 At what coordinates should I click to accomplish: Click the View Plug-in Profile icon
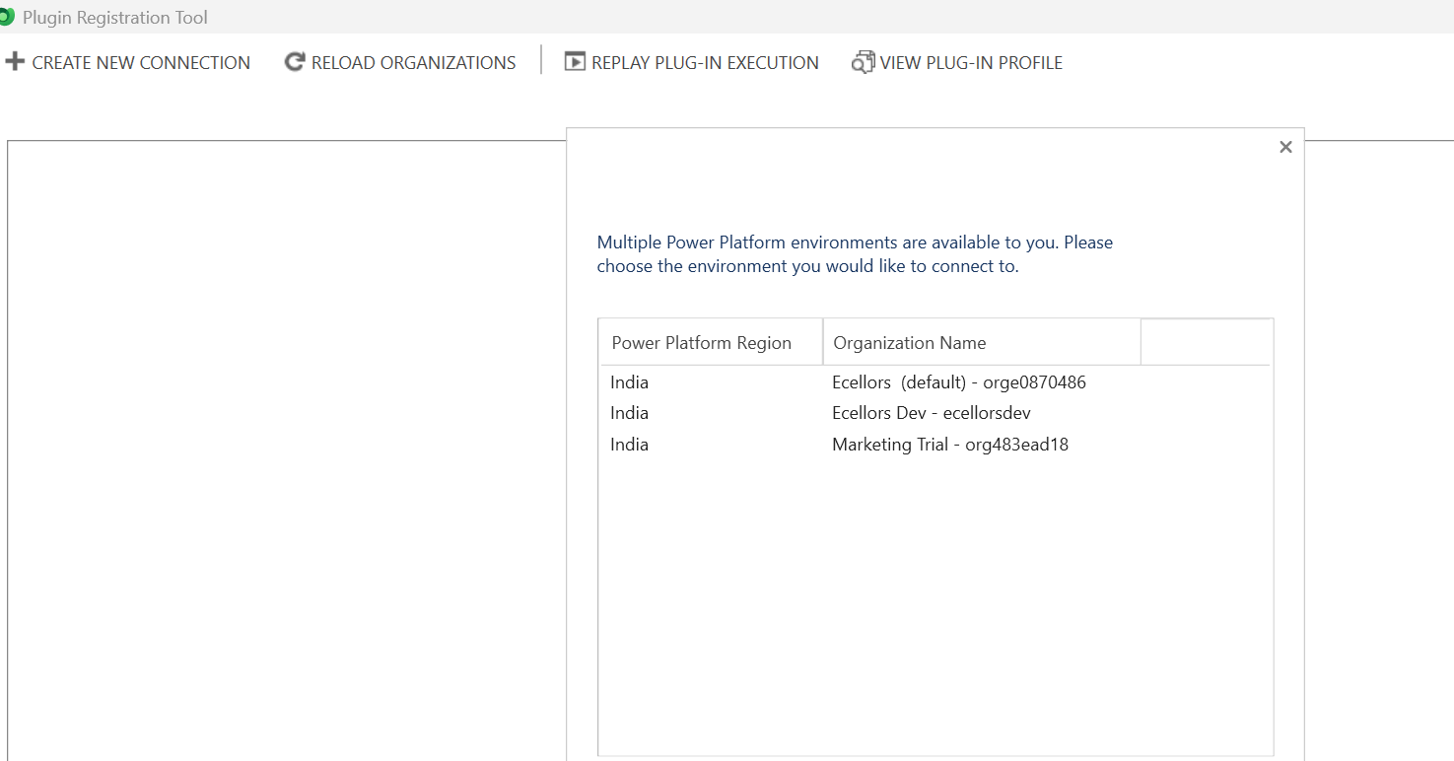(863, 62)
